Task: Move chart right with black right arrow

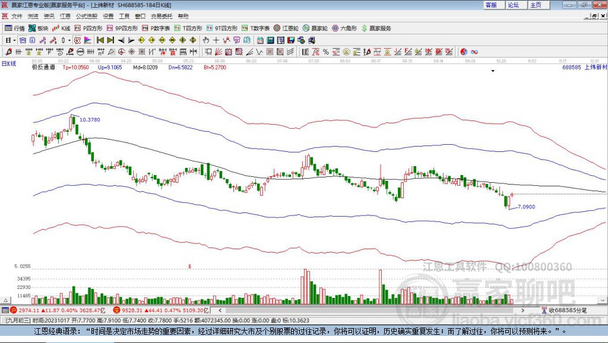Action: tap(131, 40)
